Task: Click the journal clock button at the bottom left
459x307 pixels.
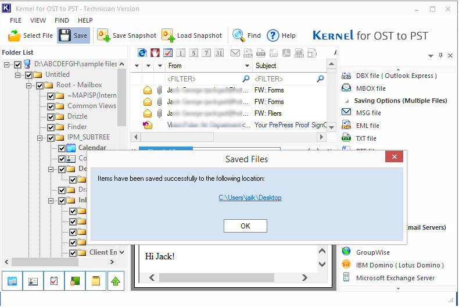Action: coord(75,281)
